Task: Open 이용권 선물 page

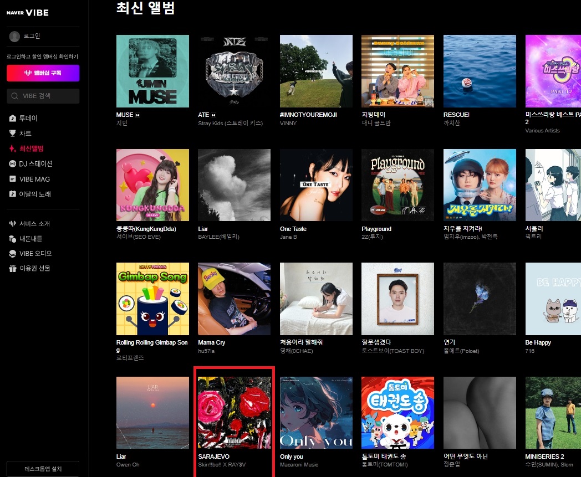Action: (35, 269)
